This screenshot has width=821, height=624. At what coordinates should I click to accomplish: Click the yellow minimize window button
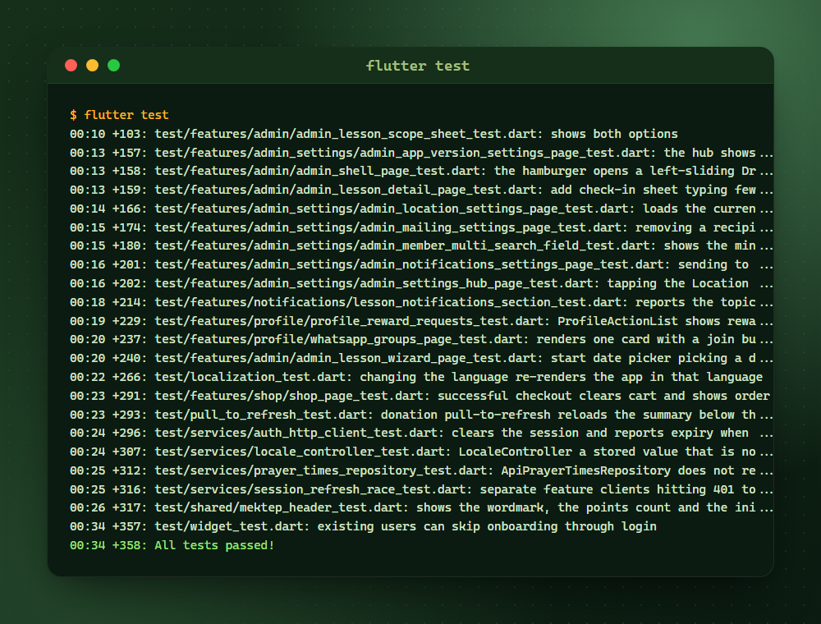(x=92, y=66)
